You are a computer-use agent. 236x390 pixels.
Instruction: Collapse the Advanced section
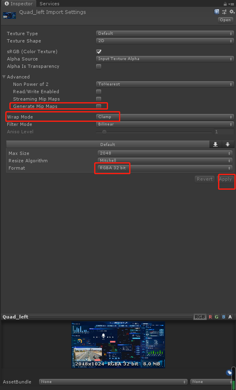coord(4,76)
